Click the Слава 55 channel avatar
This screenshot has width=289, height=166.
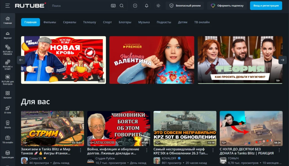click(x=24, y=160)
